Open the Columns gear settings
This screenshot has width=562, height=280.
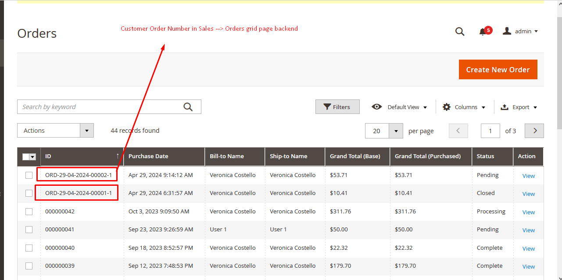click(447, 107)
